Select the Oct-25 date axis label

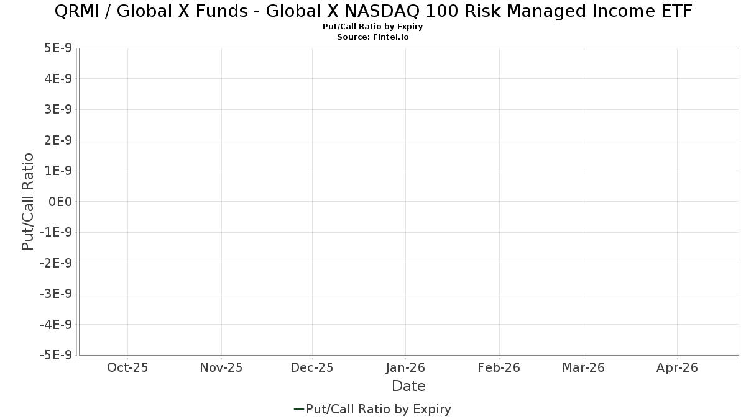pyautogui.click(x=127, y=367)
